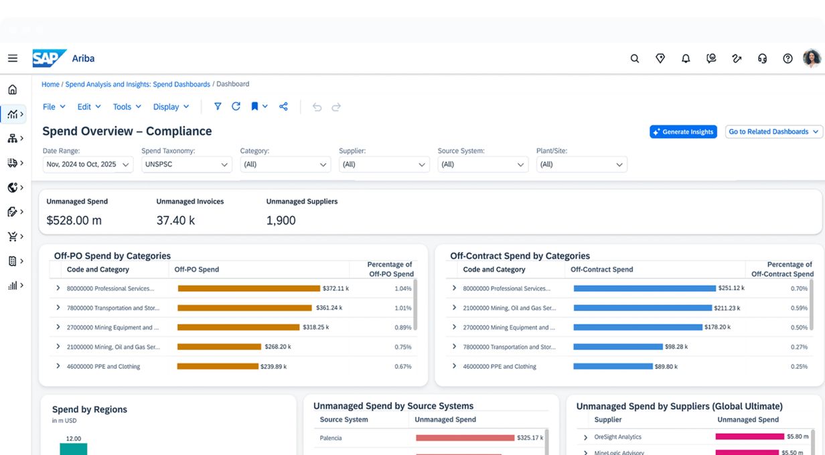Screen dimensions: 825x455
Task: Click the diamond icon in header
Action: click(x=660, y=58)
